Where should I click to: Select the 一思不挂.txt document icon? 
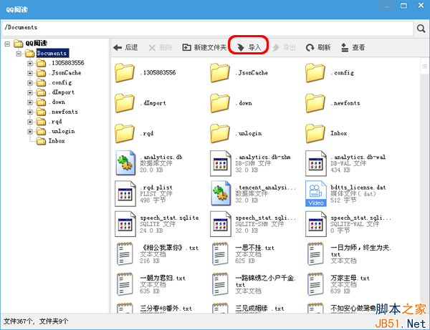click(220, 254)
